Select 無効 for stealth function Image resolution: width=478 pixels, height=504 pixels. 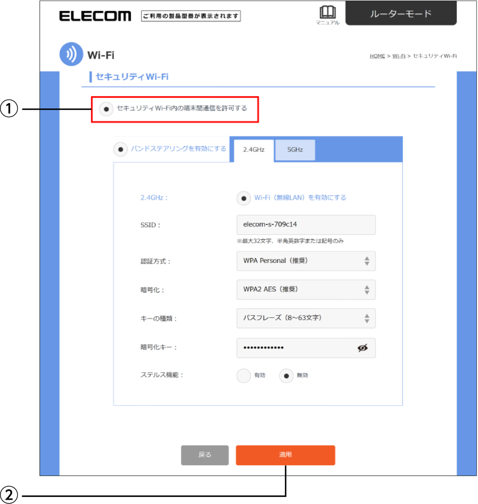point(286,376)
